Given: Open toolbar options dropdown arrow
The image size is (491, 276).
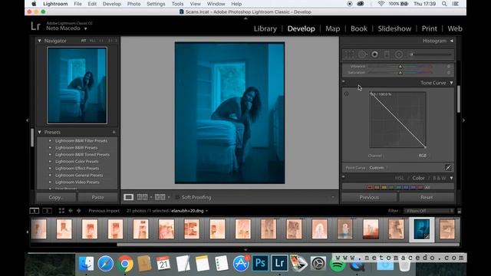Looking at the screenshot, I should click(333, 197).
